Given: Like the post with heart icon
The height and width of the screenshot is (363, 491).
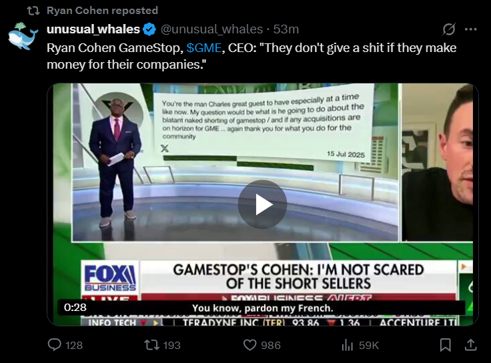Looking at the screenshot, I should coord(250,345).
